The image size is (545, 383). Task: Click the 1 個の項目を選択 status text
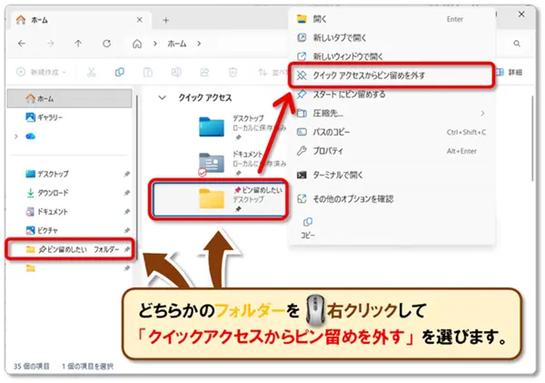click(87, 366)
